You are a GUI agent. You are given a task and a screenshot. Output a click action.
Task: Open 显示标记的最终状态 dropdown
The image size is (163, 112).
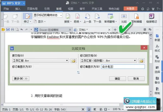tap(61, 15)
